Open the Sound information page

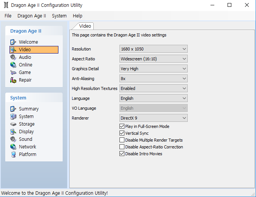point(26,139)
